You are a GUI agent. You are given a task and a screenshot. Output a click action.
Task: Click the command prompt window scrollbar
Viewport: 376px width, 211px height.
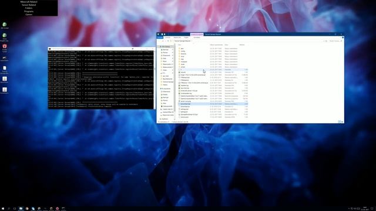click(x=155, y=80)
